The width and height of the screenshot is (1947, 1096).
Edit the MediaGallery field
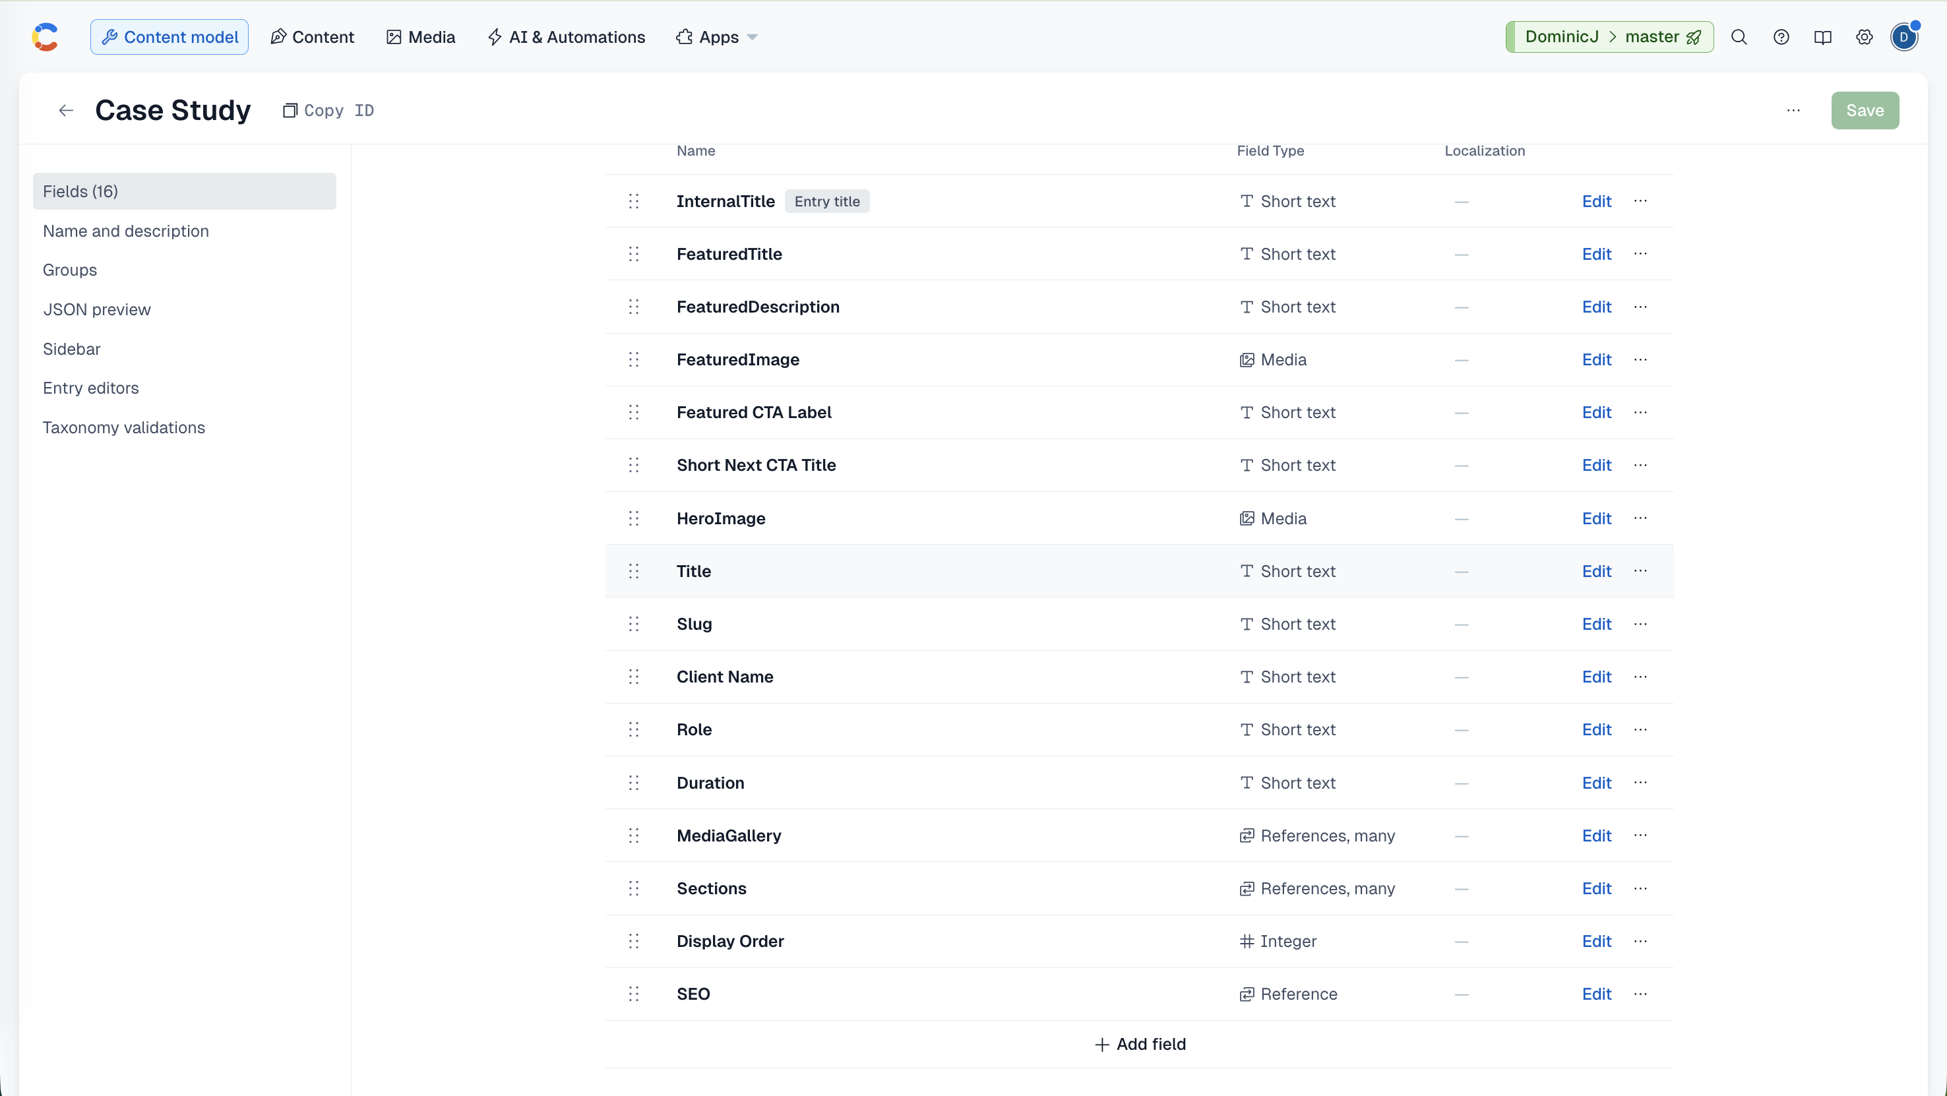[1596, 836]
